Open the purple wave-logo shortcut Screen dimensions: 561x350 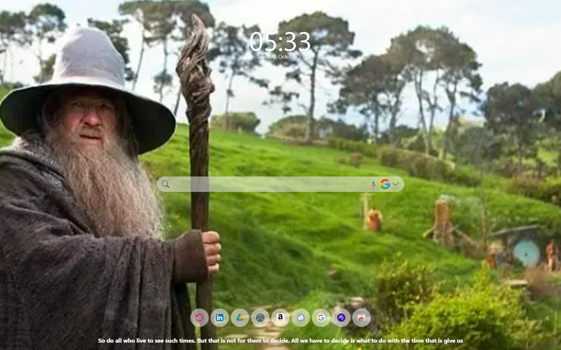(x=341, y=318)
